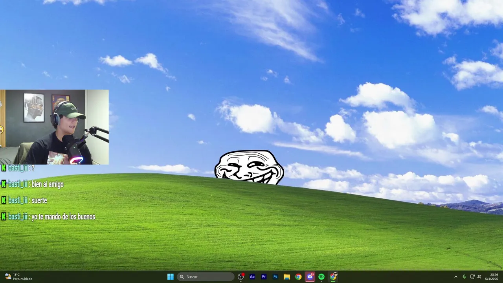Open the first Google Chrome taskbar icon

tap(298, 277)
